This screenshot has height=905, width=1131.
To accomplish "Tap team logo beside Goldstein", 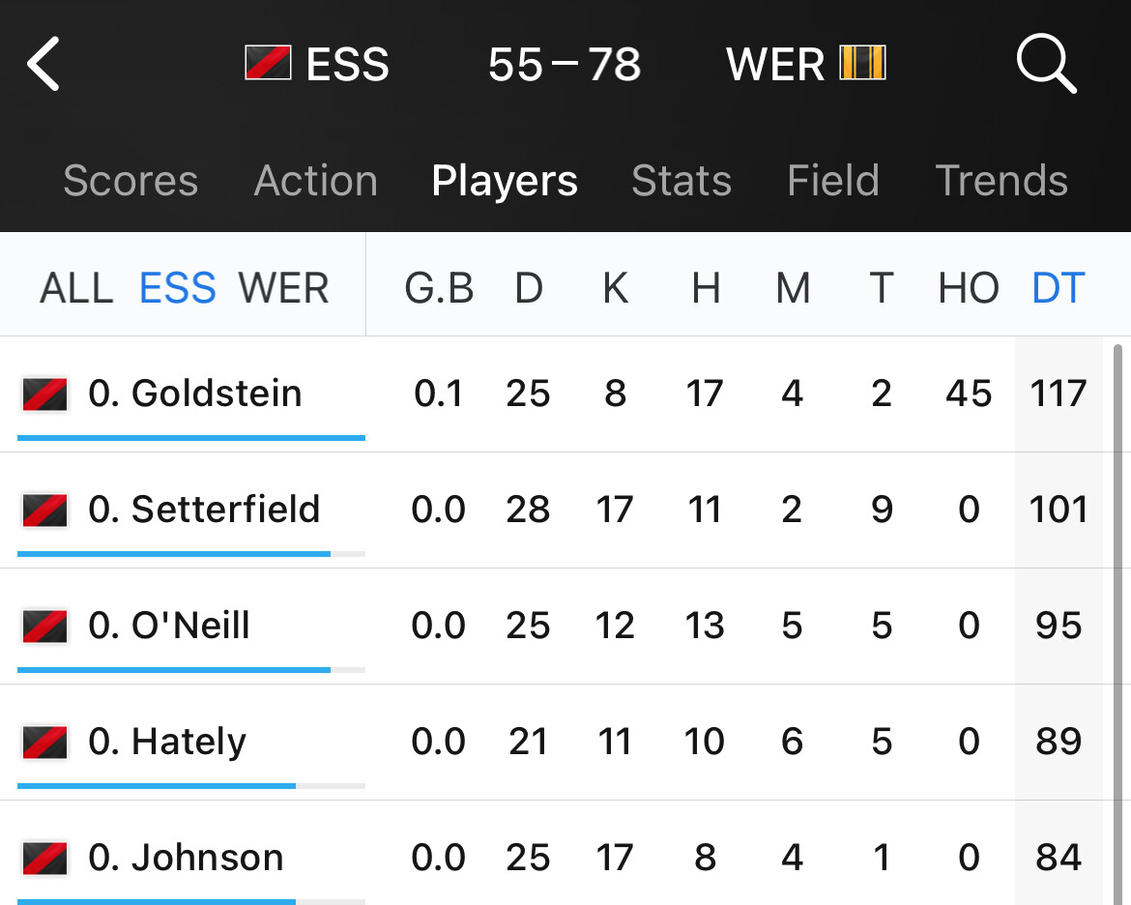I will point(44,394).
